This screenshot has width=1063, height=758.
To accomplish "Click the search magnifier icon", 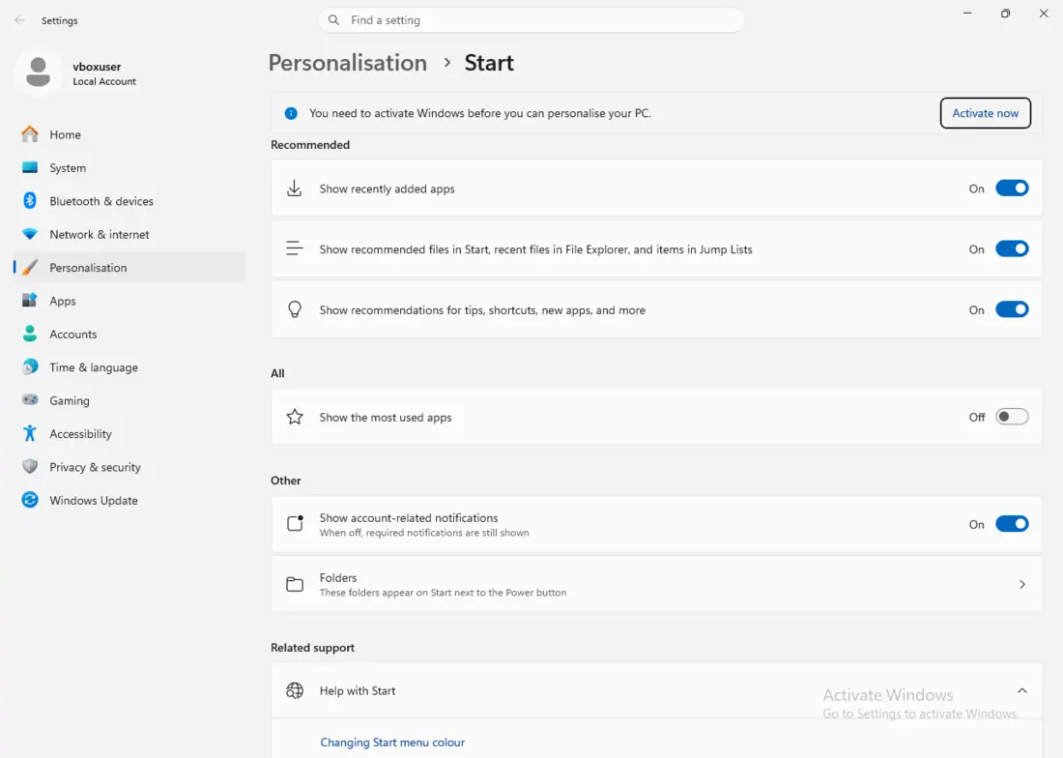I will pyautogui.click(x=333, y=20).
